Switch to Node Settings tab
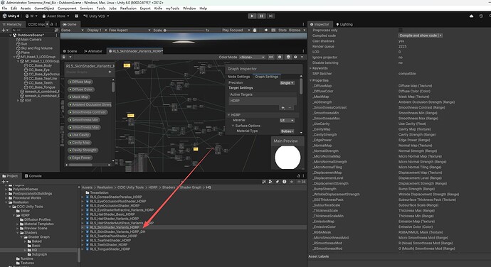This screenshot has height=267, width=491. pos(238,77)
